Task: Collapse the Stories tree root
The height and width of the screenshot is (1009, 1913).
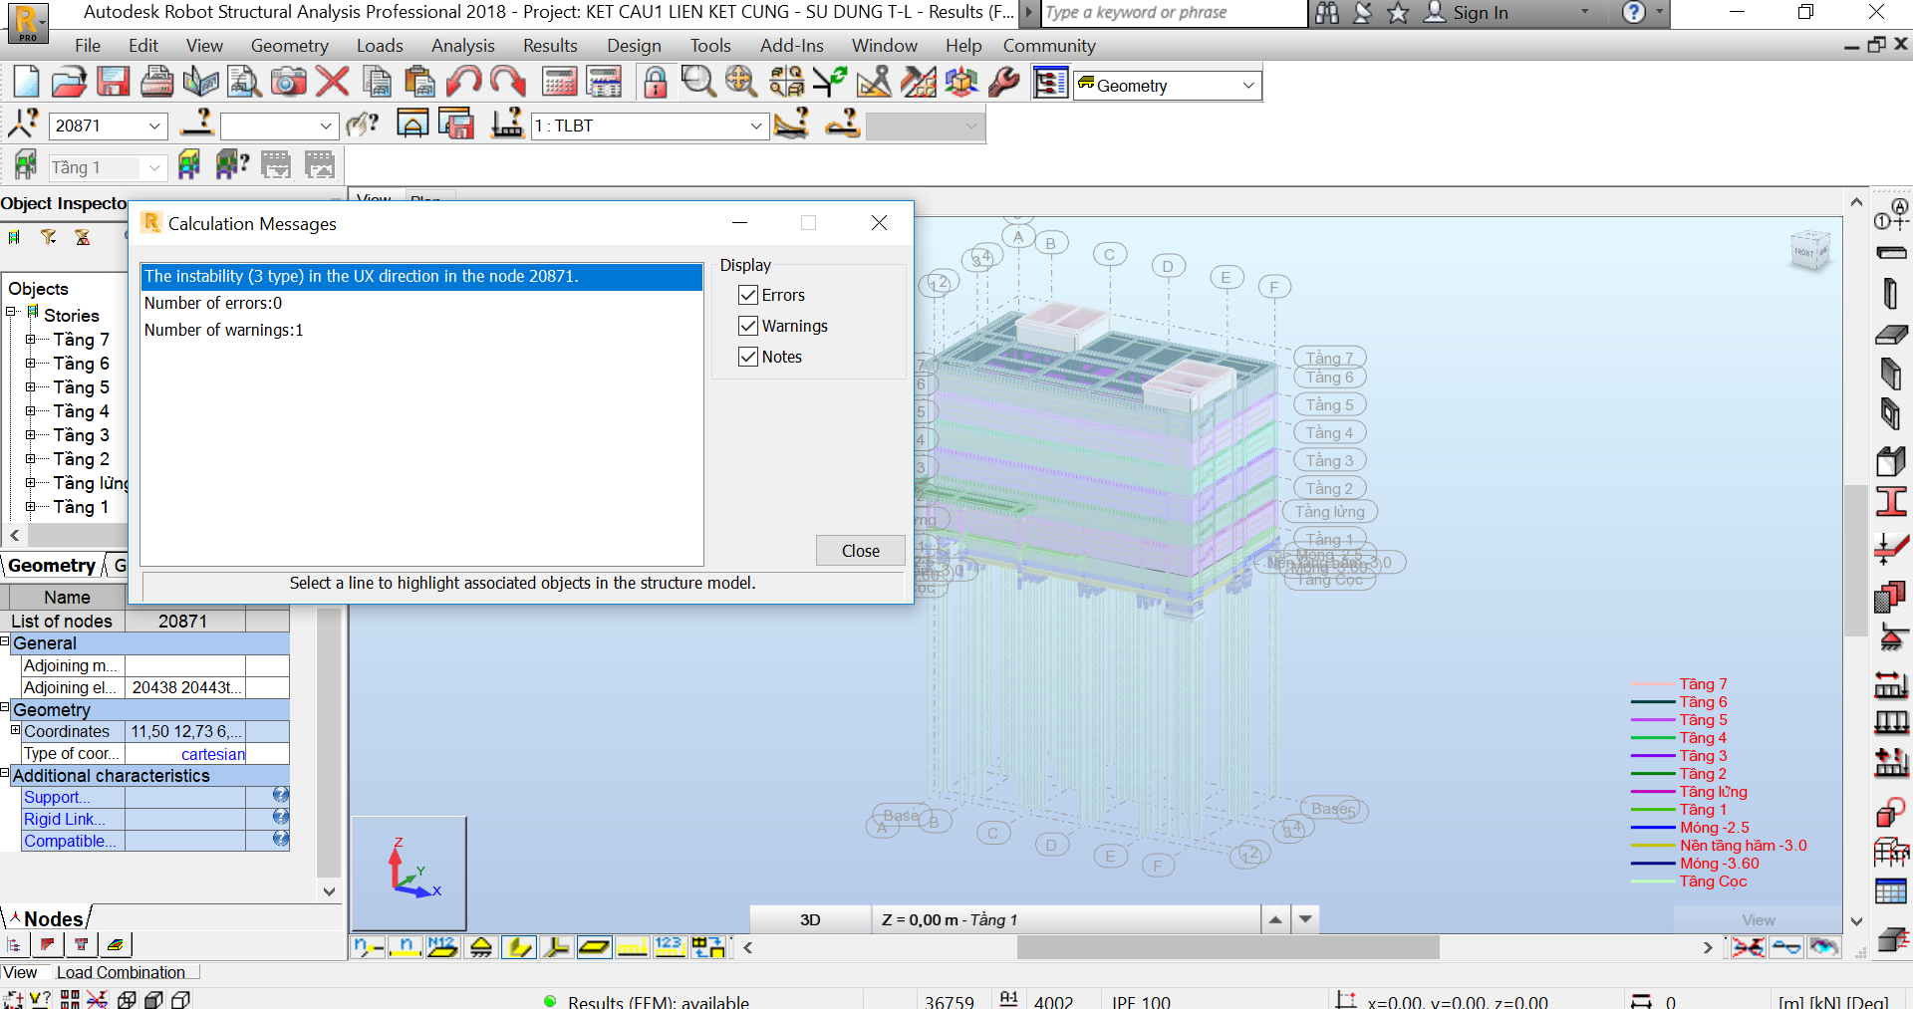Action: click(11, 313)
